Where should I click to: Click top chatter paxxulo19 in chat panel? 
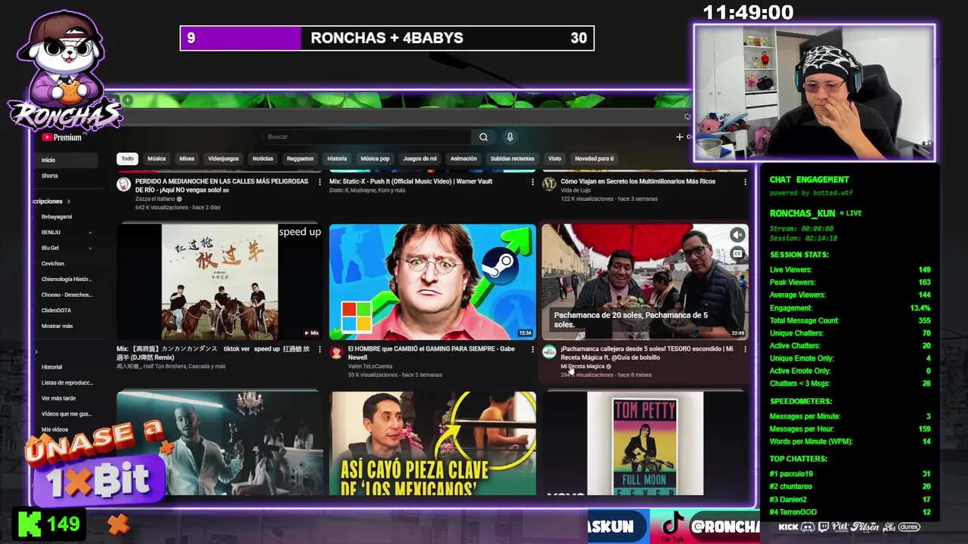(791, 474)
